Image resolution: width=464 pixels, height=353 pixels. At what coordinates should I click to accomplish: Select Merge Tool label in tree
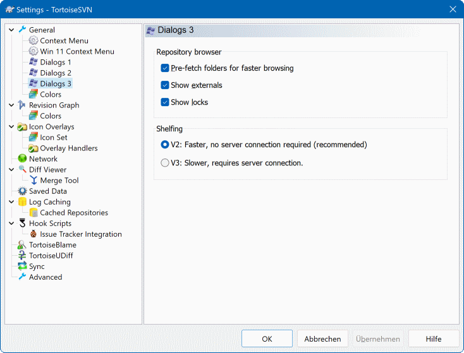click(x=59, y=181)
